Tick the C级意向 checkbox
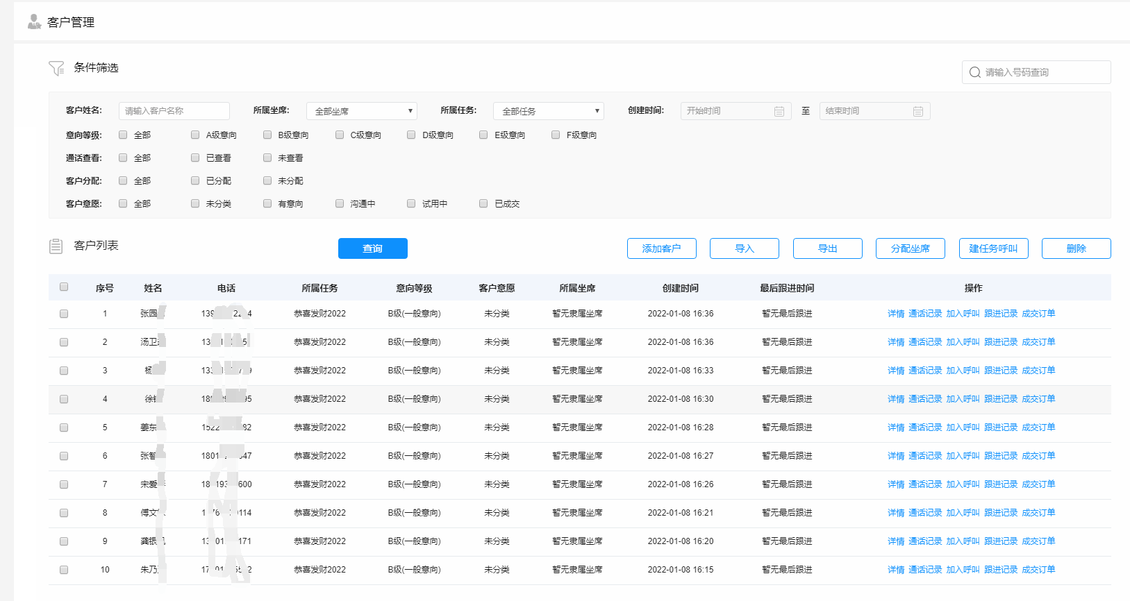Screen dimensions: 1130x601 tap(340, 135)
